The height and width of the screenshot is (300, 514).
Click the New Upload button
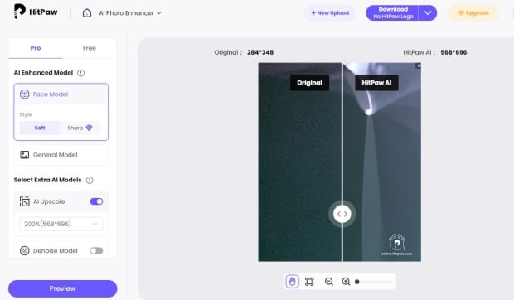[x=330, y=13]
